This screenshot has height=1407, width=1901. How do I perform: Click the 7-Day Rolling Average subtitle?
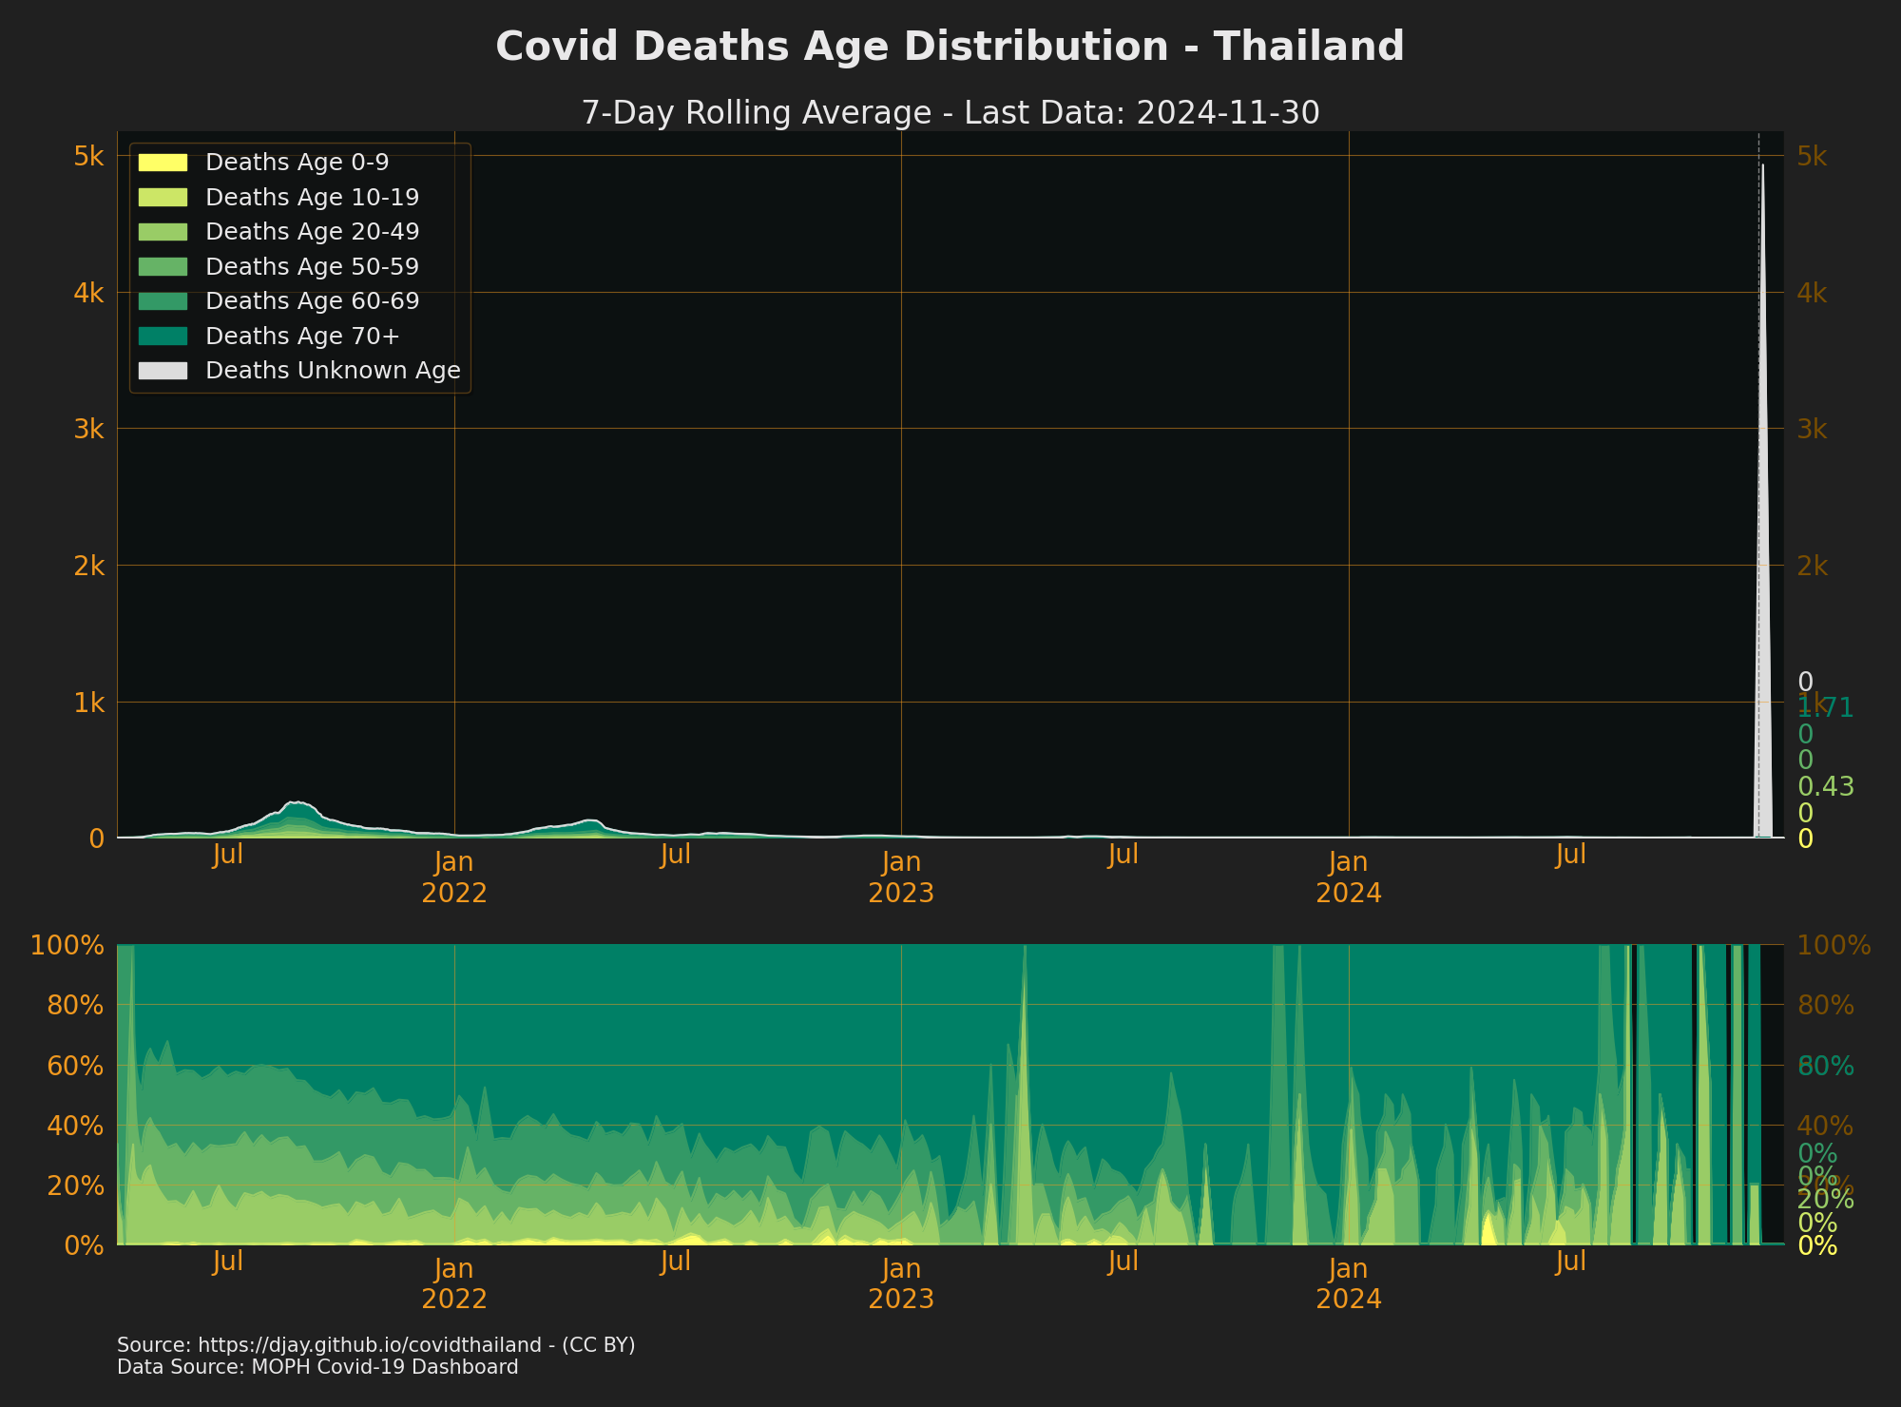coord(950,113)
